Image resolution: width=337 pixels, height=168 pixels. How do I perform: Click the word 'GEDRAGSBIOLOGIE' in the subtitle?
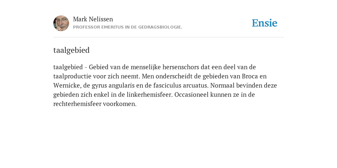pos(160,27)
